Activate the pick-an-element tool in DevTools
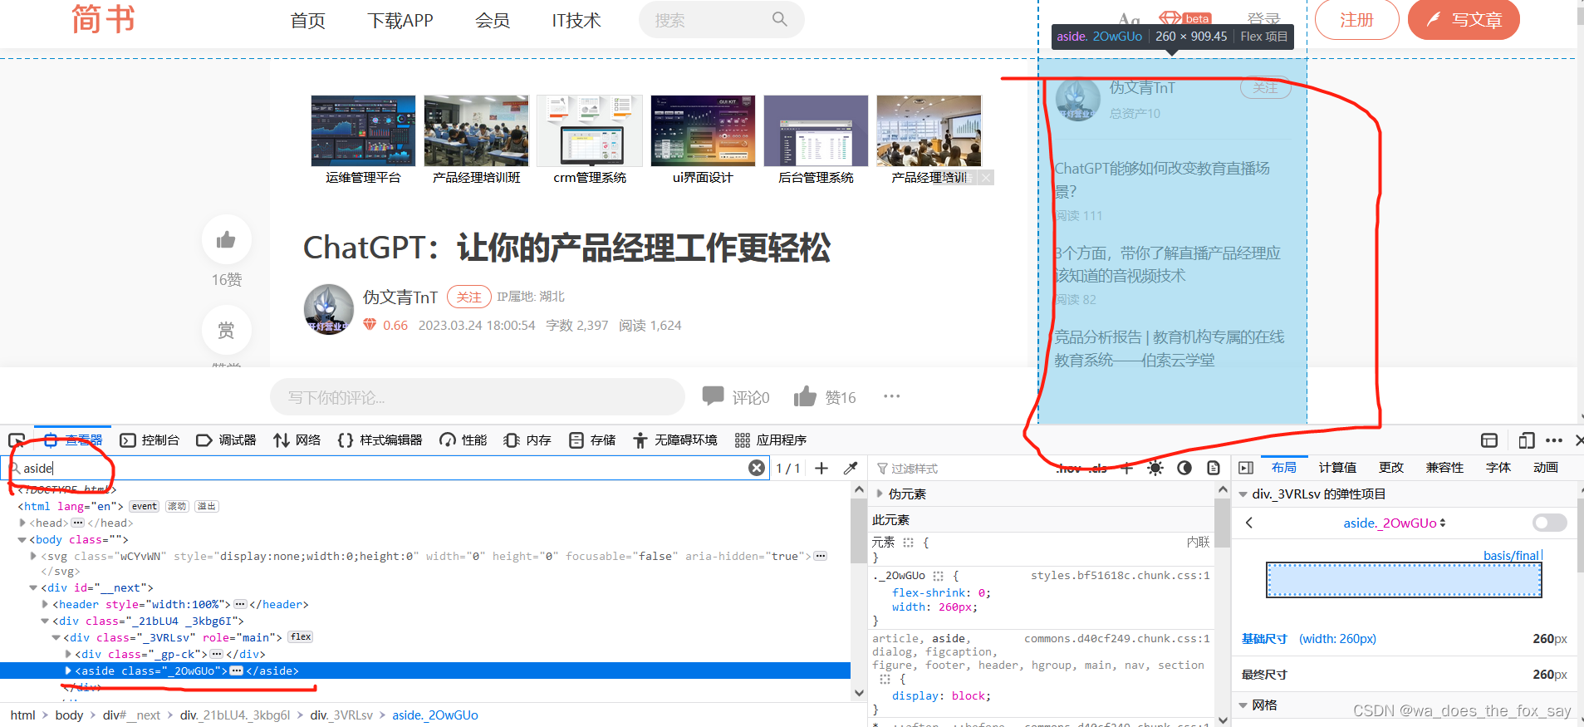Image resolution: width=1584 pixels, height=727 pixels. pos(17,440)
